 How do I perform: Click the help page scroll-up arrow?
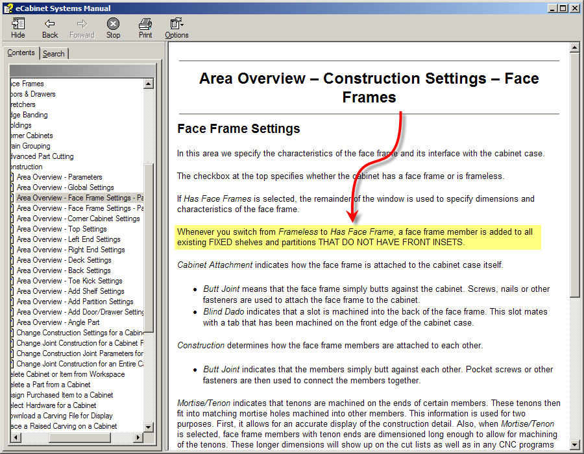point(575,47)
